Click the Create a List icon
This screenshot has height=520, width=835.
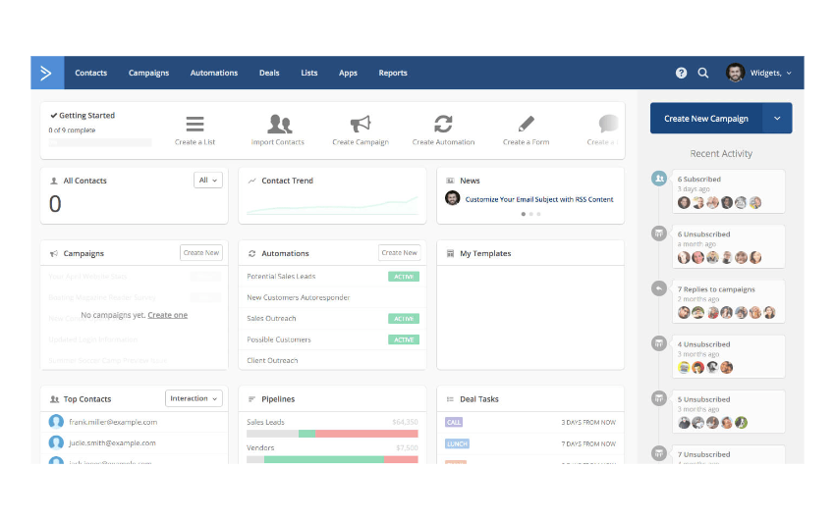pyautogui.click(x=195, y=124)
